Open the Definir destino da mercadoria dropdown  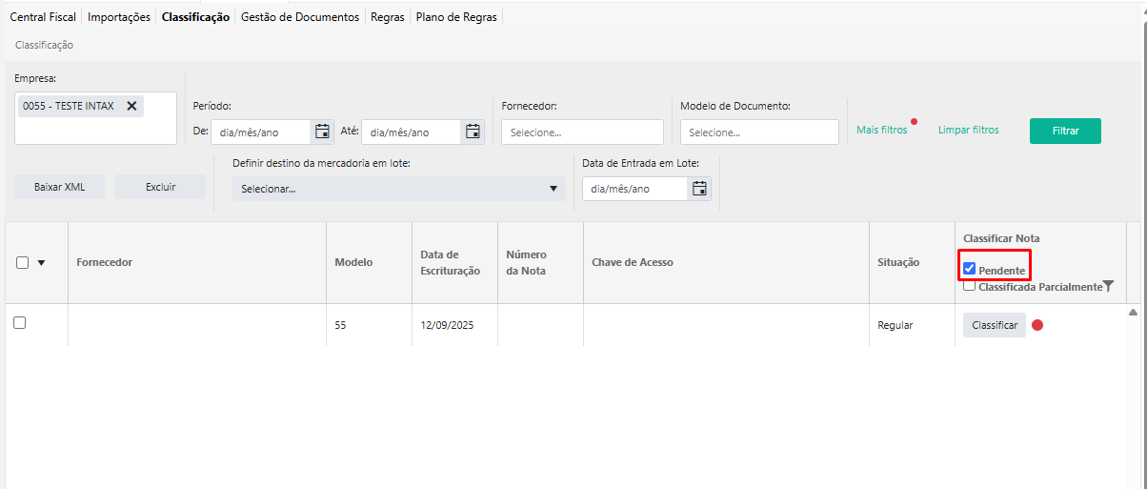pos(398,189)
